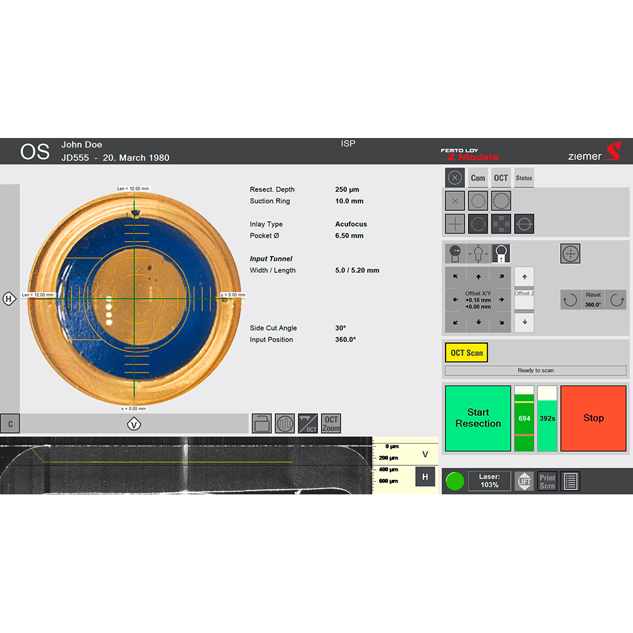Click the solid circle overlay icon
This screenshot has height=633, width=633.
(x=478, y=200)
